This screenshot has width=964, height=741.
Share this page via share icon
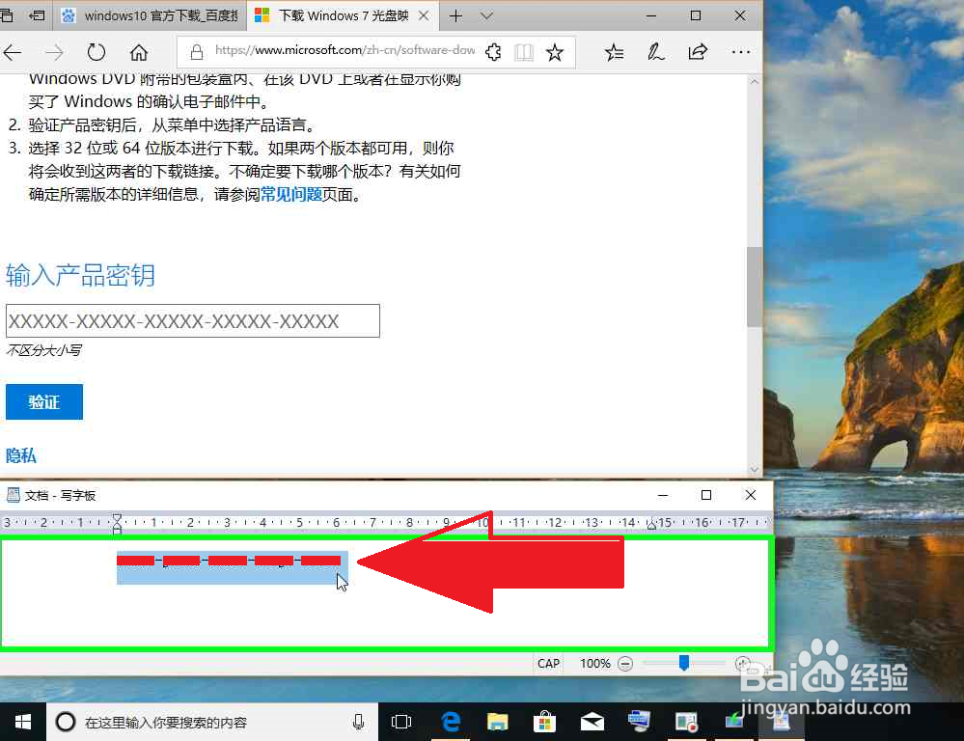pyautogui.click(x=698, y=52)
